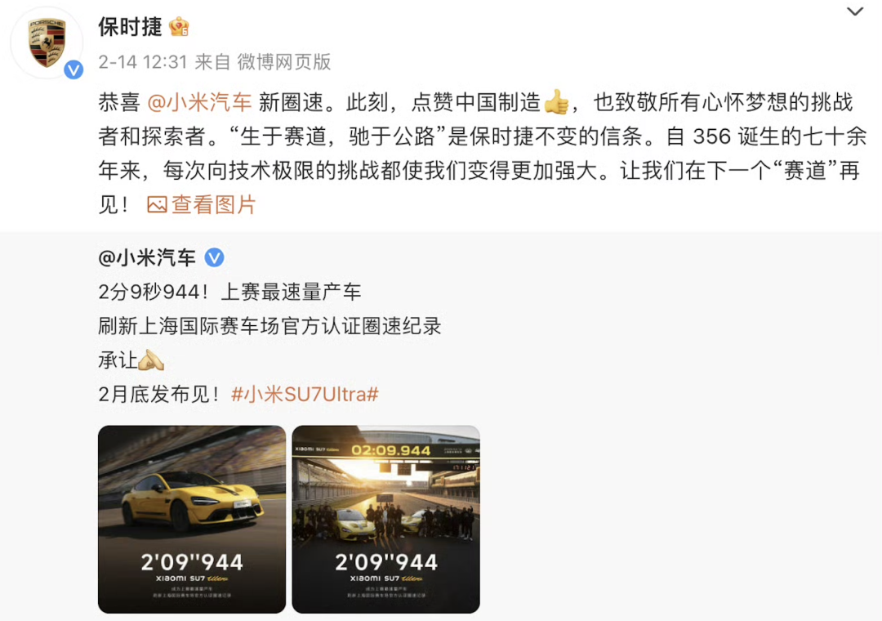
Task: Click the 刷新上海国际赛车场 repost text line
Action: coord(269,327)
